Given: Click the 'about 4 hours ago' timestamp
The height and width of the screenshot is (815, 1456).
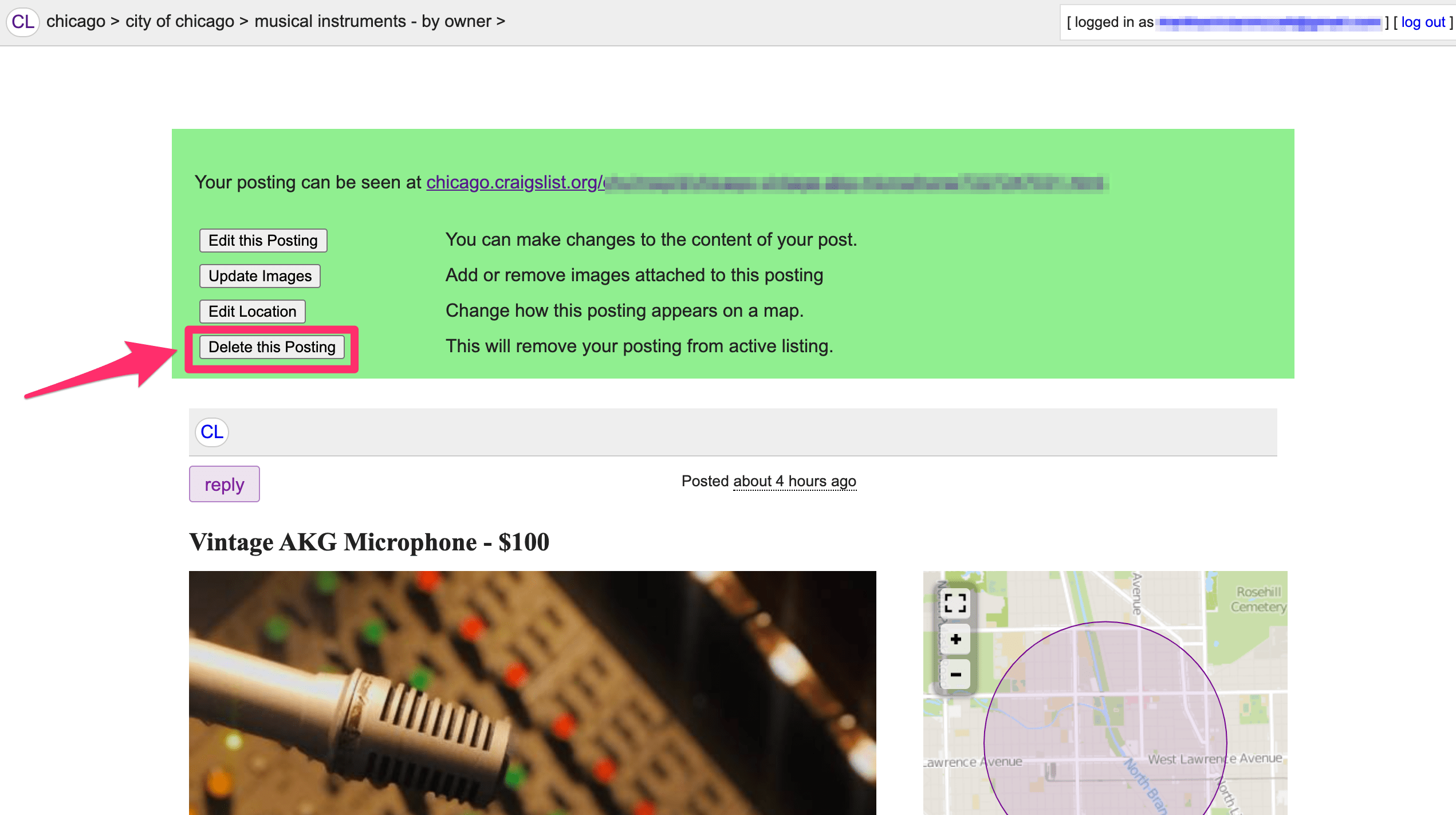Looking at the screenshot, I should pos(794,481).
